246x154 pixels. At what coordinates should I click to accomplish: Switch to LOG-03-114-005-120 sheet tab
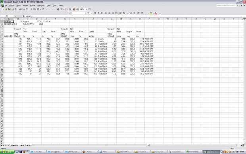point(21,145)
